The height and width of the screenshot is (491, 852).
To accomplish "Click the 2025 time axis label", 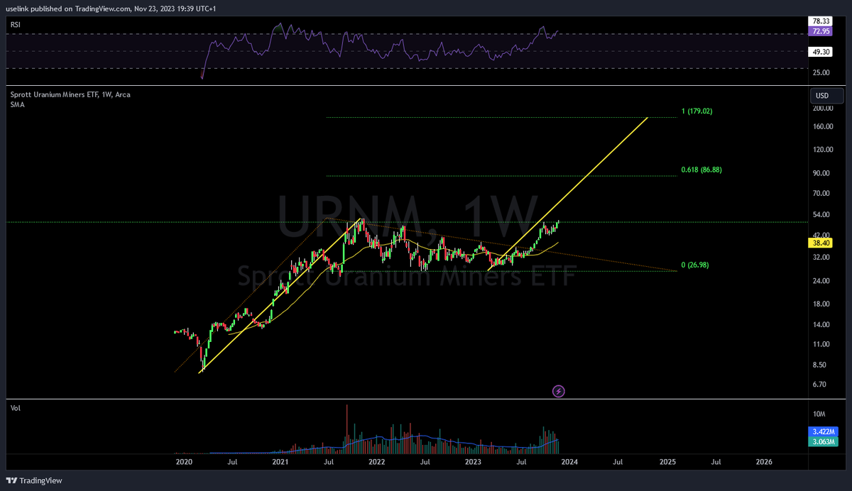I will tap(667, 462).
